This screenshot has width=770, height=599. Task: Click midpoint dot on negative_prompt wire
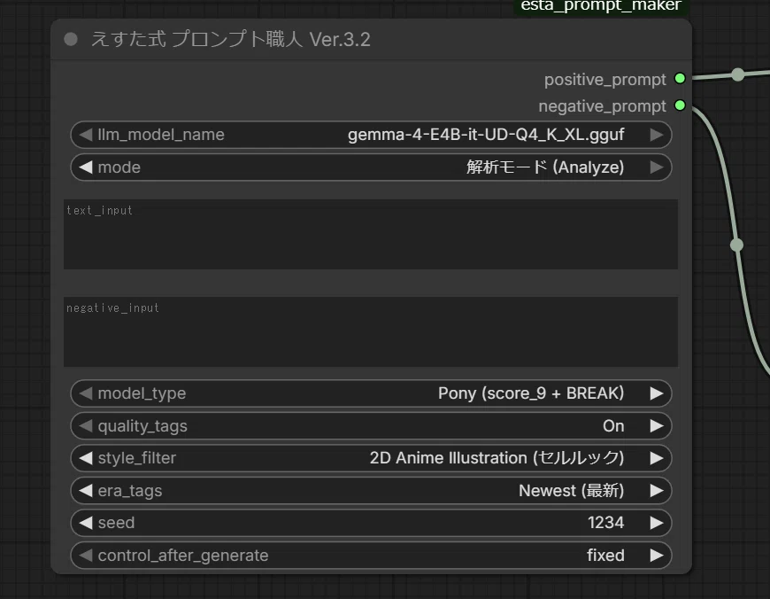[736, 245]
